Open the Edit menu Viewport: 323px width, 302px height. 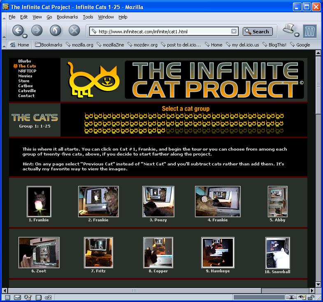tap(24, 17)
